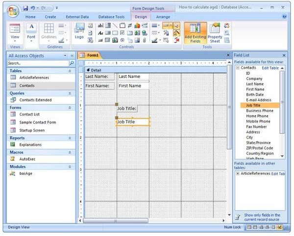Select the Job Title text box on form
This screenshot has height=236, width=294.
pos(133,122)
